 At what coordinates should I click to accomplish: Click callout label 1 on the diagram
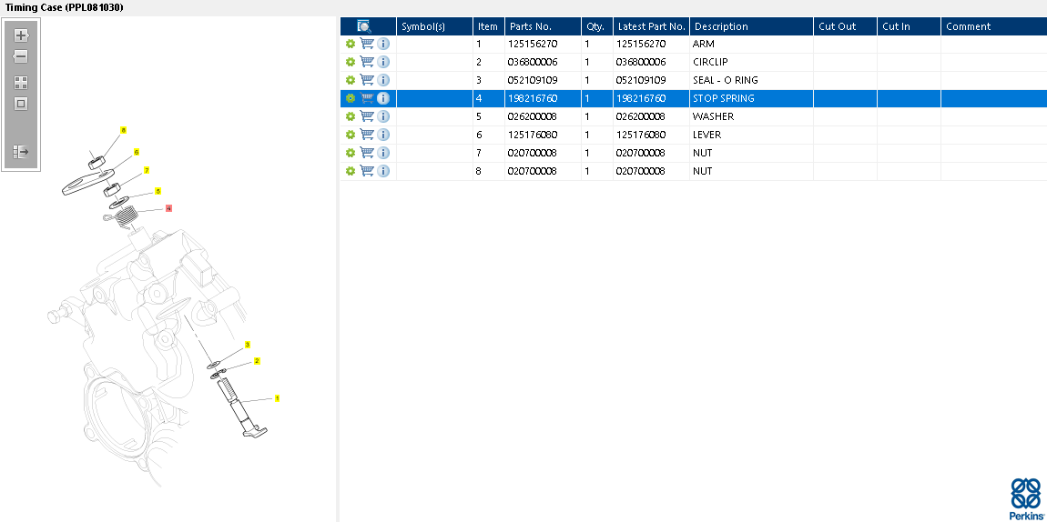277,398
